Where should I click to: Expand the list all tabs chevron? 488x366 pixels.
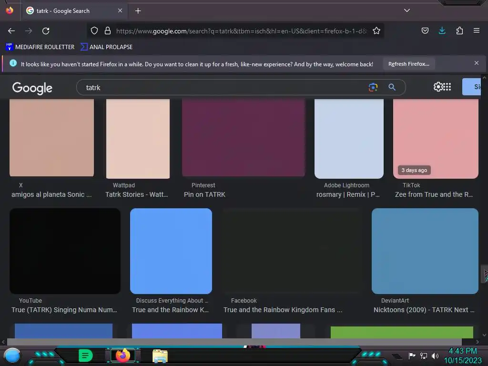tap(407, 10)
